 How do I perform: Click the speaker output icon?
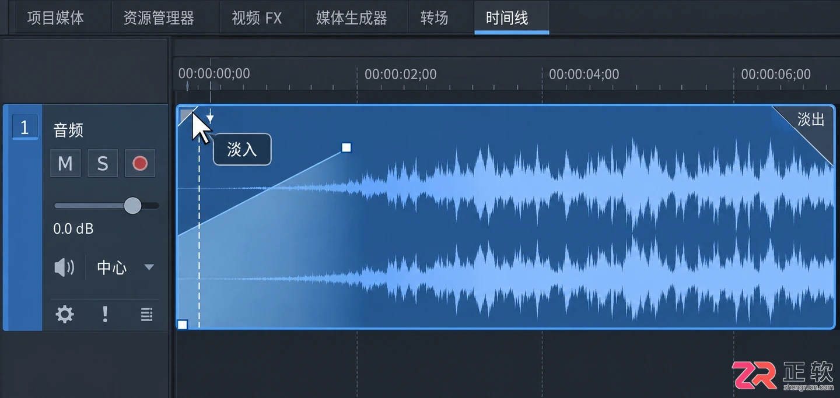[64, 267]
